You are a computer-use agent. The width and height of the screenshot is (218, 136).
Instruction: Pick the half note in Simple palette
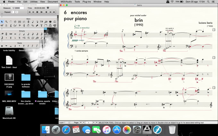(20, 34)
